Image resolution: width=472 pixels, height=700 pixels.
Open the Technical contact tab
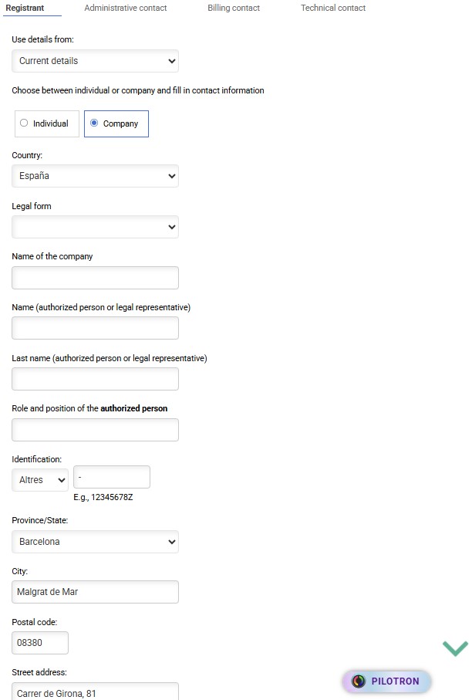tap(333, 8)
